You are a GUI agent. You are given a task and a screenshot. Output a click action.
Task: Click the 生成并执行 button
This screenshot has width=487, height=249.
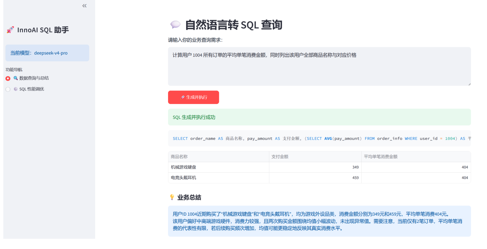[x=193, y=97]
